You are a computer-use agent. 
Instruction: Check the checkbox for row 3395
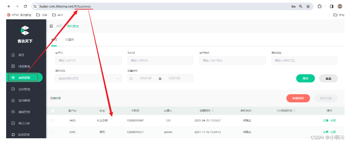[x=53, y=132]
